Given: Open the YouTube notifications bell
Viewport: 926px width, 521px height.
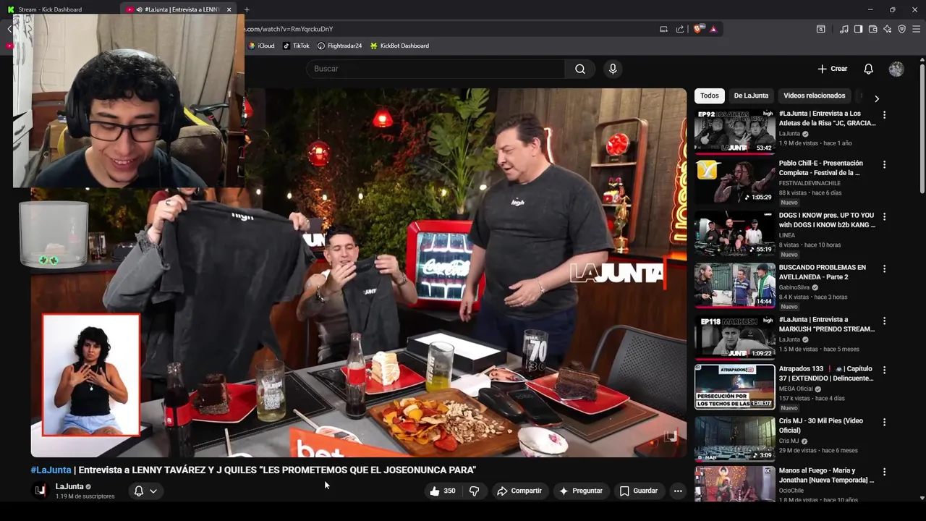Looking at the screenshot, I should (x=868, y=69).
